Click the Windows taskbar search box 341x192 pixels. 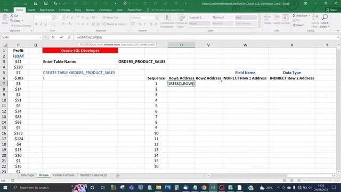[x=42, y=187]
